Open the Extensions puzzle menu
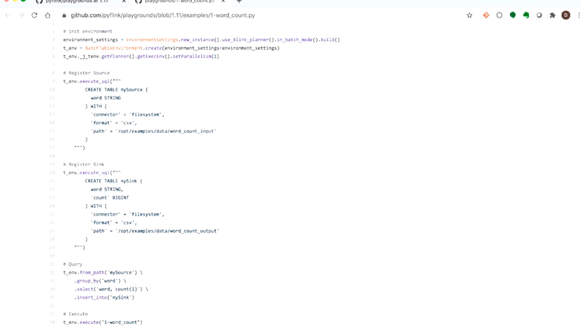Image resolution: width=582 pixels, height=326 pixels. pyautogui.click(x=553, y=15)
